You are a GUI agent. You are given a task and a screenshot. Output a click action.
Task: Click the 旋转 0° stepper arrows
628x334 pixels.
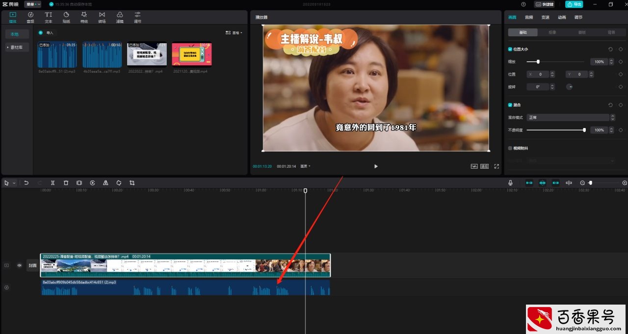tap(552, 87)
